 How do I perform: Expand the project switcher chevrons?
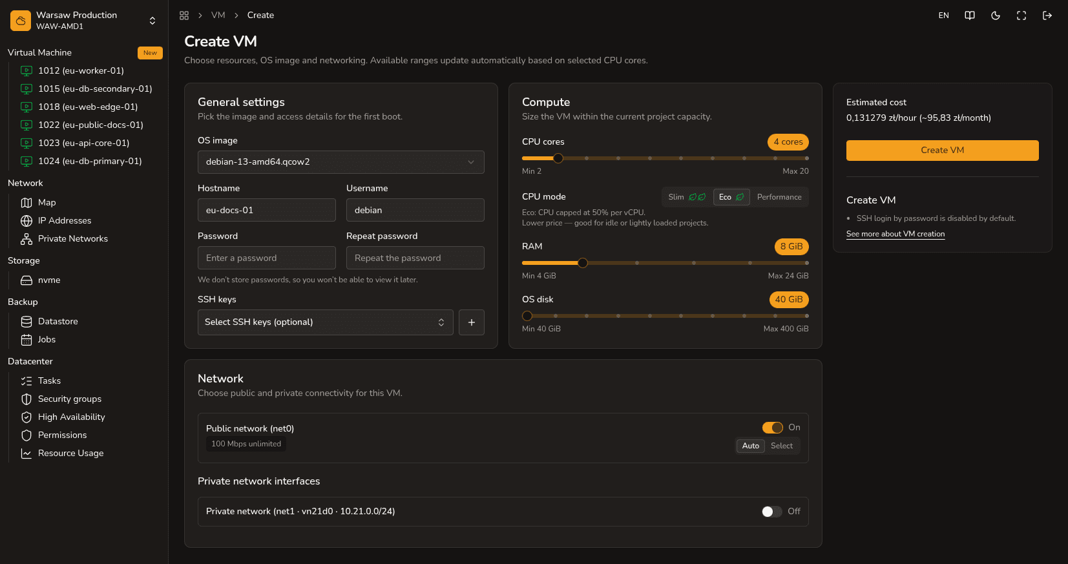coord(152,21)
